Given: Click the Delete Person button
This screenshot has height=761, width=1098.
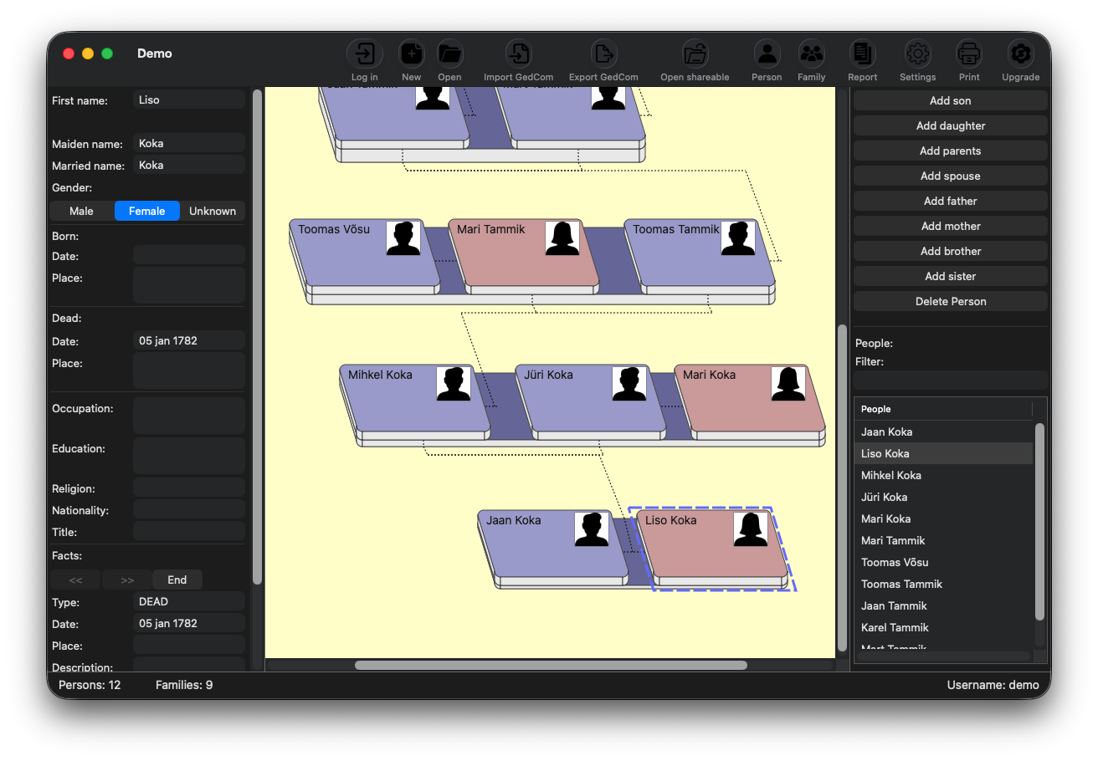Looking at the screenshot, I should point(950,301).
